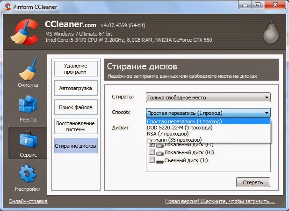The height and width of the screenshot is (211, 289).
Task: Click drive icon of Съемный диск (J:)
Action: tap(160, 161)
